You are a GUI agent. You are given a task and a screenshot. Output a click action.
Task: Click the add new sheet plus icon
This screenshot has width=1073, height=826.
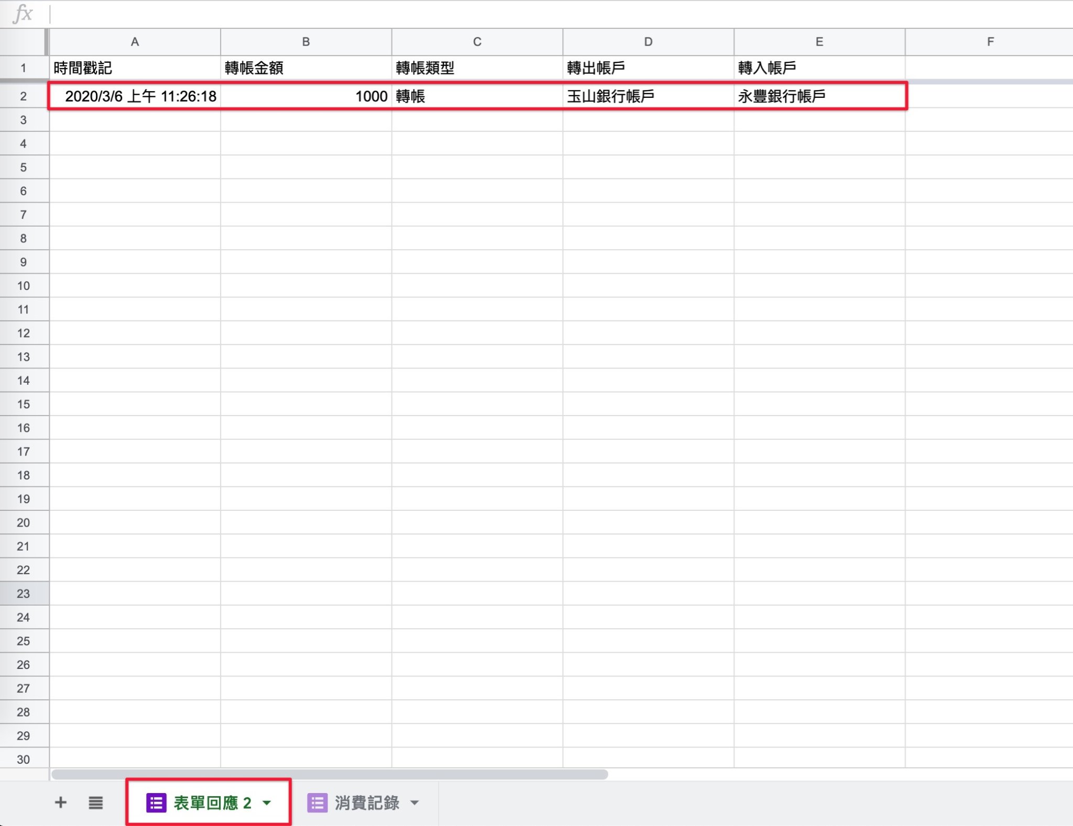[61, 802]
